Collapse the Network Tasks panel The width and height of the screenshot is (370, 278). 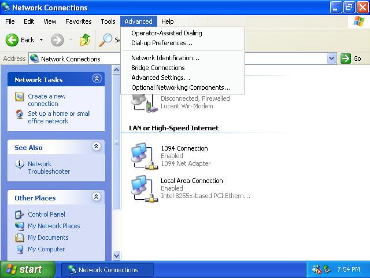point(97,79)
